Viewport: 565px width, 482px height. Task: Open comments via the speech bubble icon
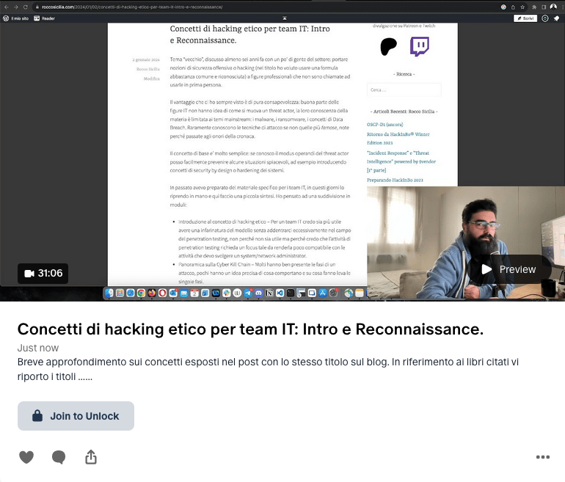pos(59,457)
